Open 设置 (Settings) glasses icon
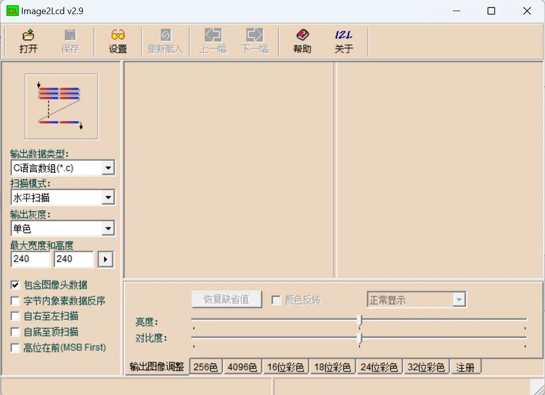 pyautogui.click(x=118, y=35)
